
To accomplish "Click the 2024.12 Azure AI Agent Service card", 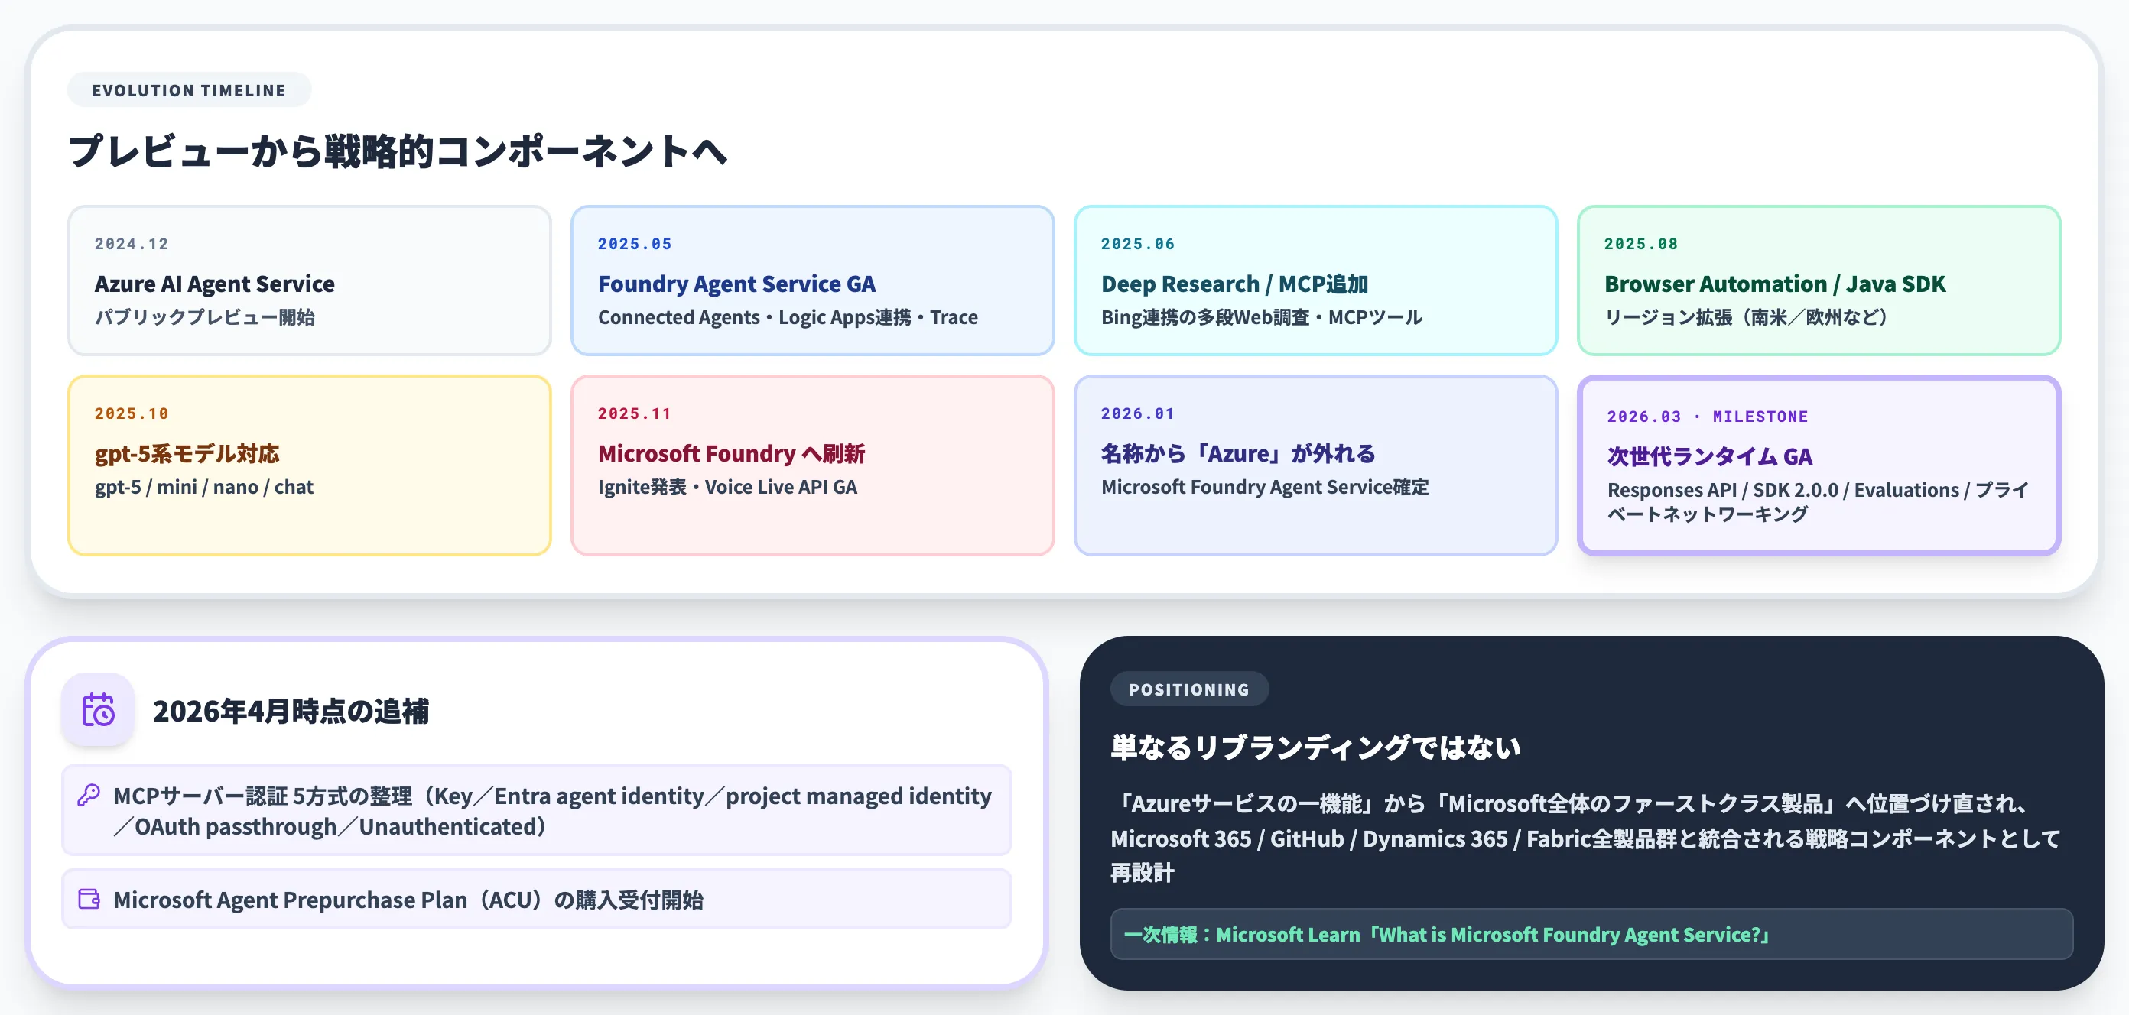I will [x=309, y=281].
